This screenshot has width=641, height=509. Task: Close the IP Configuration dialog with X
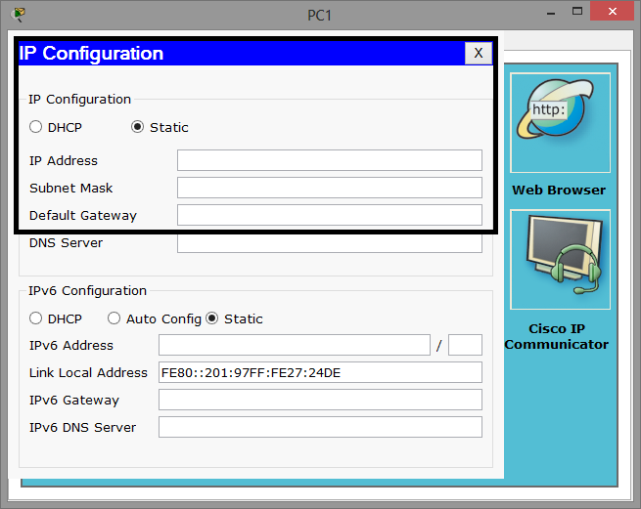[x=479, y=53]
